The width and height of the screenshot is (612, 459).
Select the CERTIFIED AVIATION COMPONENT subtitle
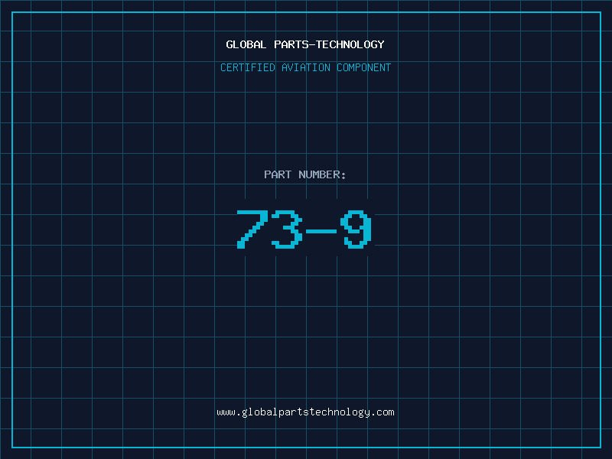point(305,67)
